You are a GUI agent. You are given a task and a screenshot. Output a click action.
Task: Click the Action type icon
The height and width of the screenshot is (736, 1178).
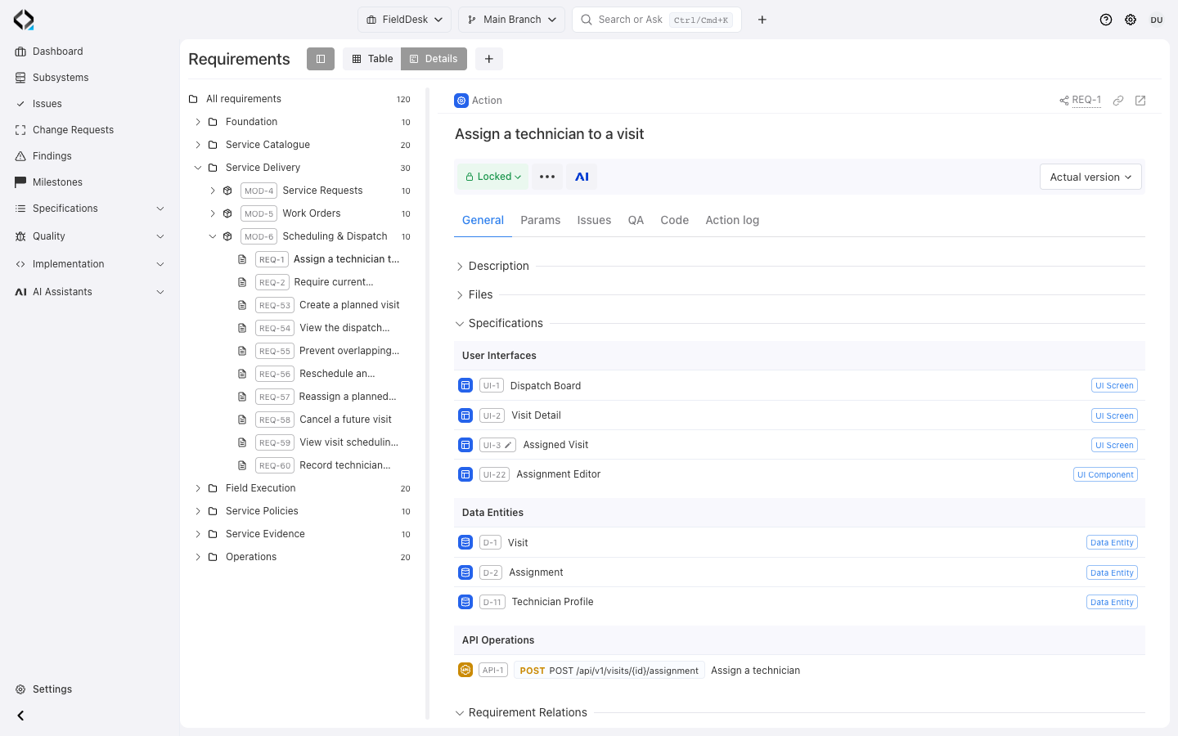click(x=461, y=101)
